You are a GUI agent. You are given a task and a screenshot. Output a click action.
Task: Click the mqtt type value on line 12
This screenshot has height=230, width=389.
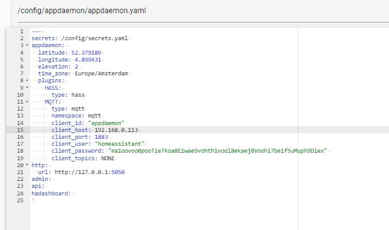[x=78, y=109]
